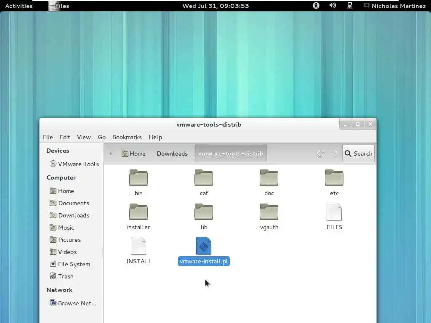Click the installer folder name label
Image resolution: width=431 pixels, height=323 pixels.
pos(138,227)
